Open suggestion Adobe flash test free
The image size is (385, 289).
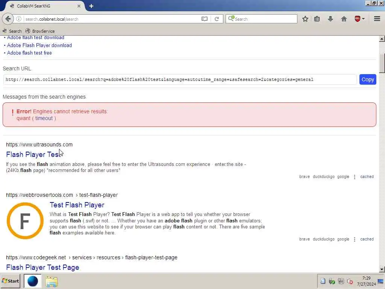click(x=29, y=53)
